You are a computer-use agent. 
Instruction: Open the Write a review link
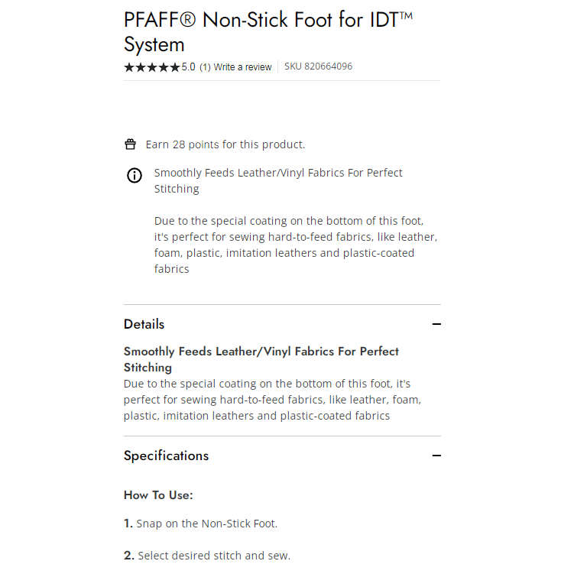[x=243, y=67]
